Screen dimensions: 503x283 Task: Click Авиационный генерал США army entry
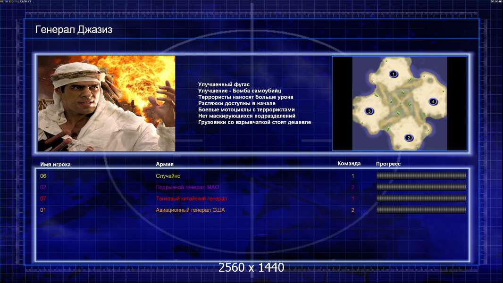pos(190,210)
